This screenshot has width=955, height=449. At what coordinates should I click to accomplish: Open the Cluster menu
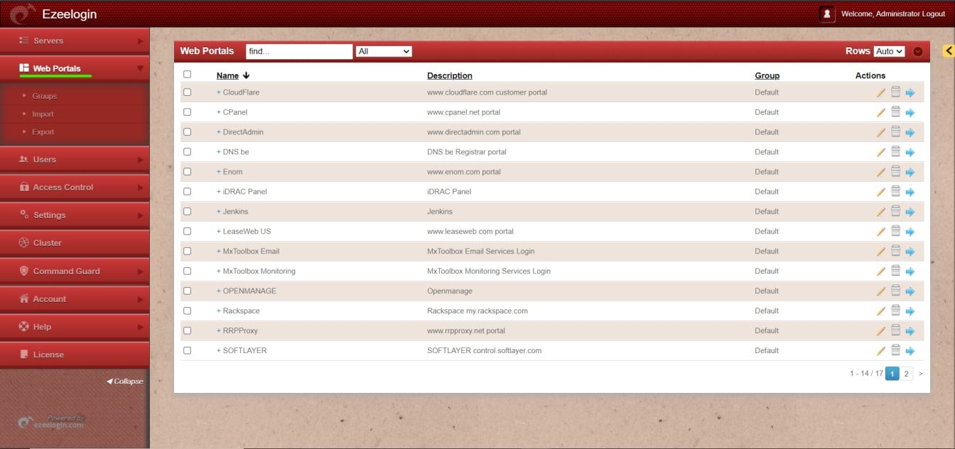point(75,243)
